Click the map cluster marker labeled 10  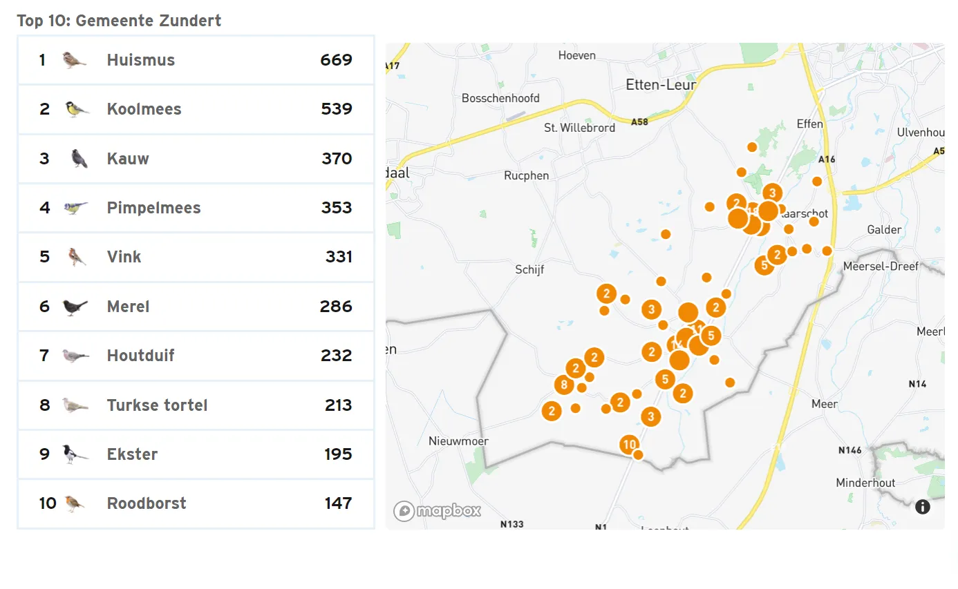point(629,445)
